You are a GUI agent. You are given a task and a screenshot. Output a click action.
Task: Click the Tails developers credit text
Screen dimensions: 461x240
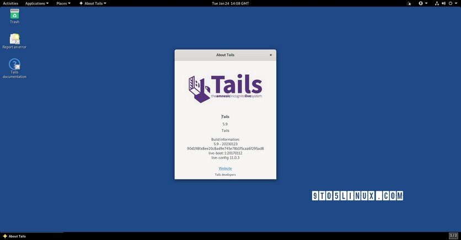tap(225, 174)
